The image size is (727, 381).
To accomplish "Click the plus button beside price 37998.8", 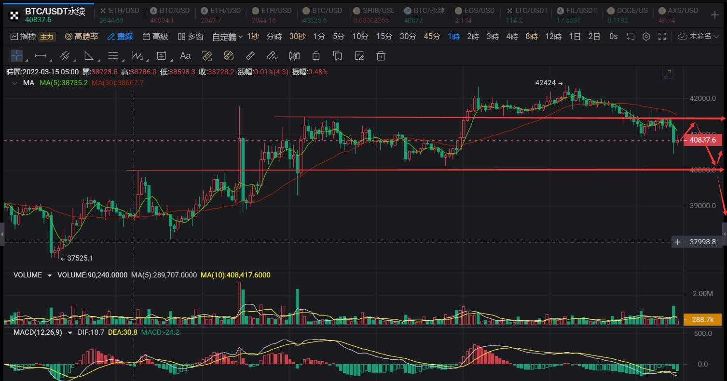I will point(678,242).
